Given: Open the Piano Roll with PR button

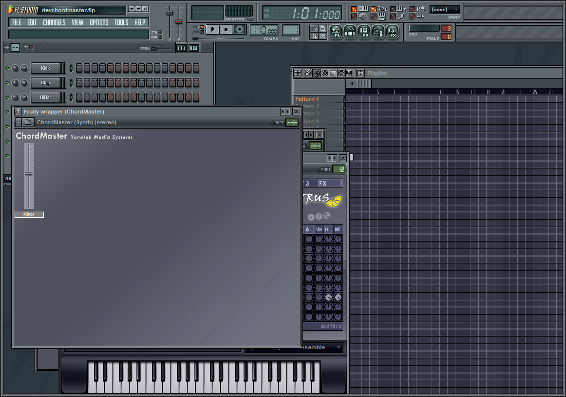Looking at the screenshot, I should tap(364, 32).
